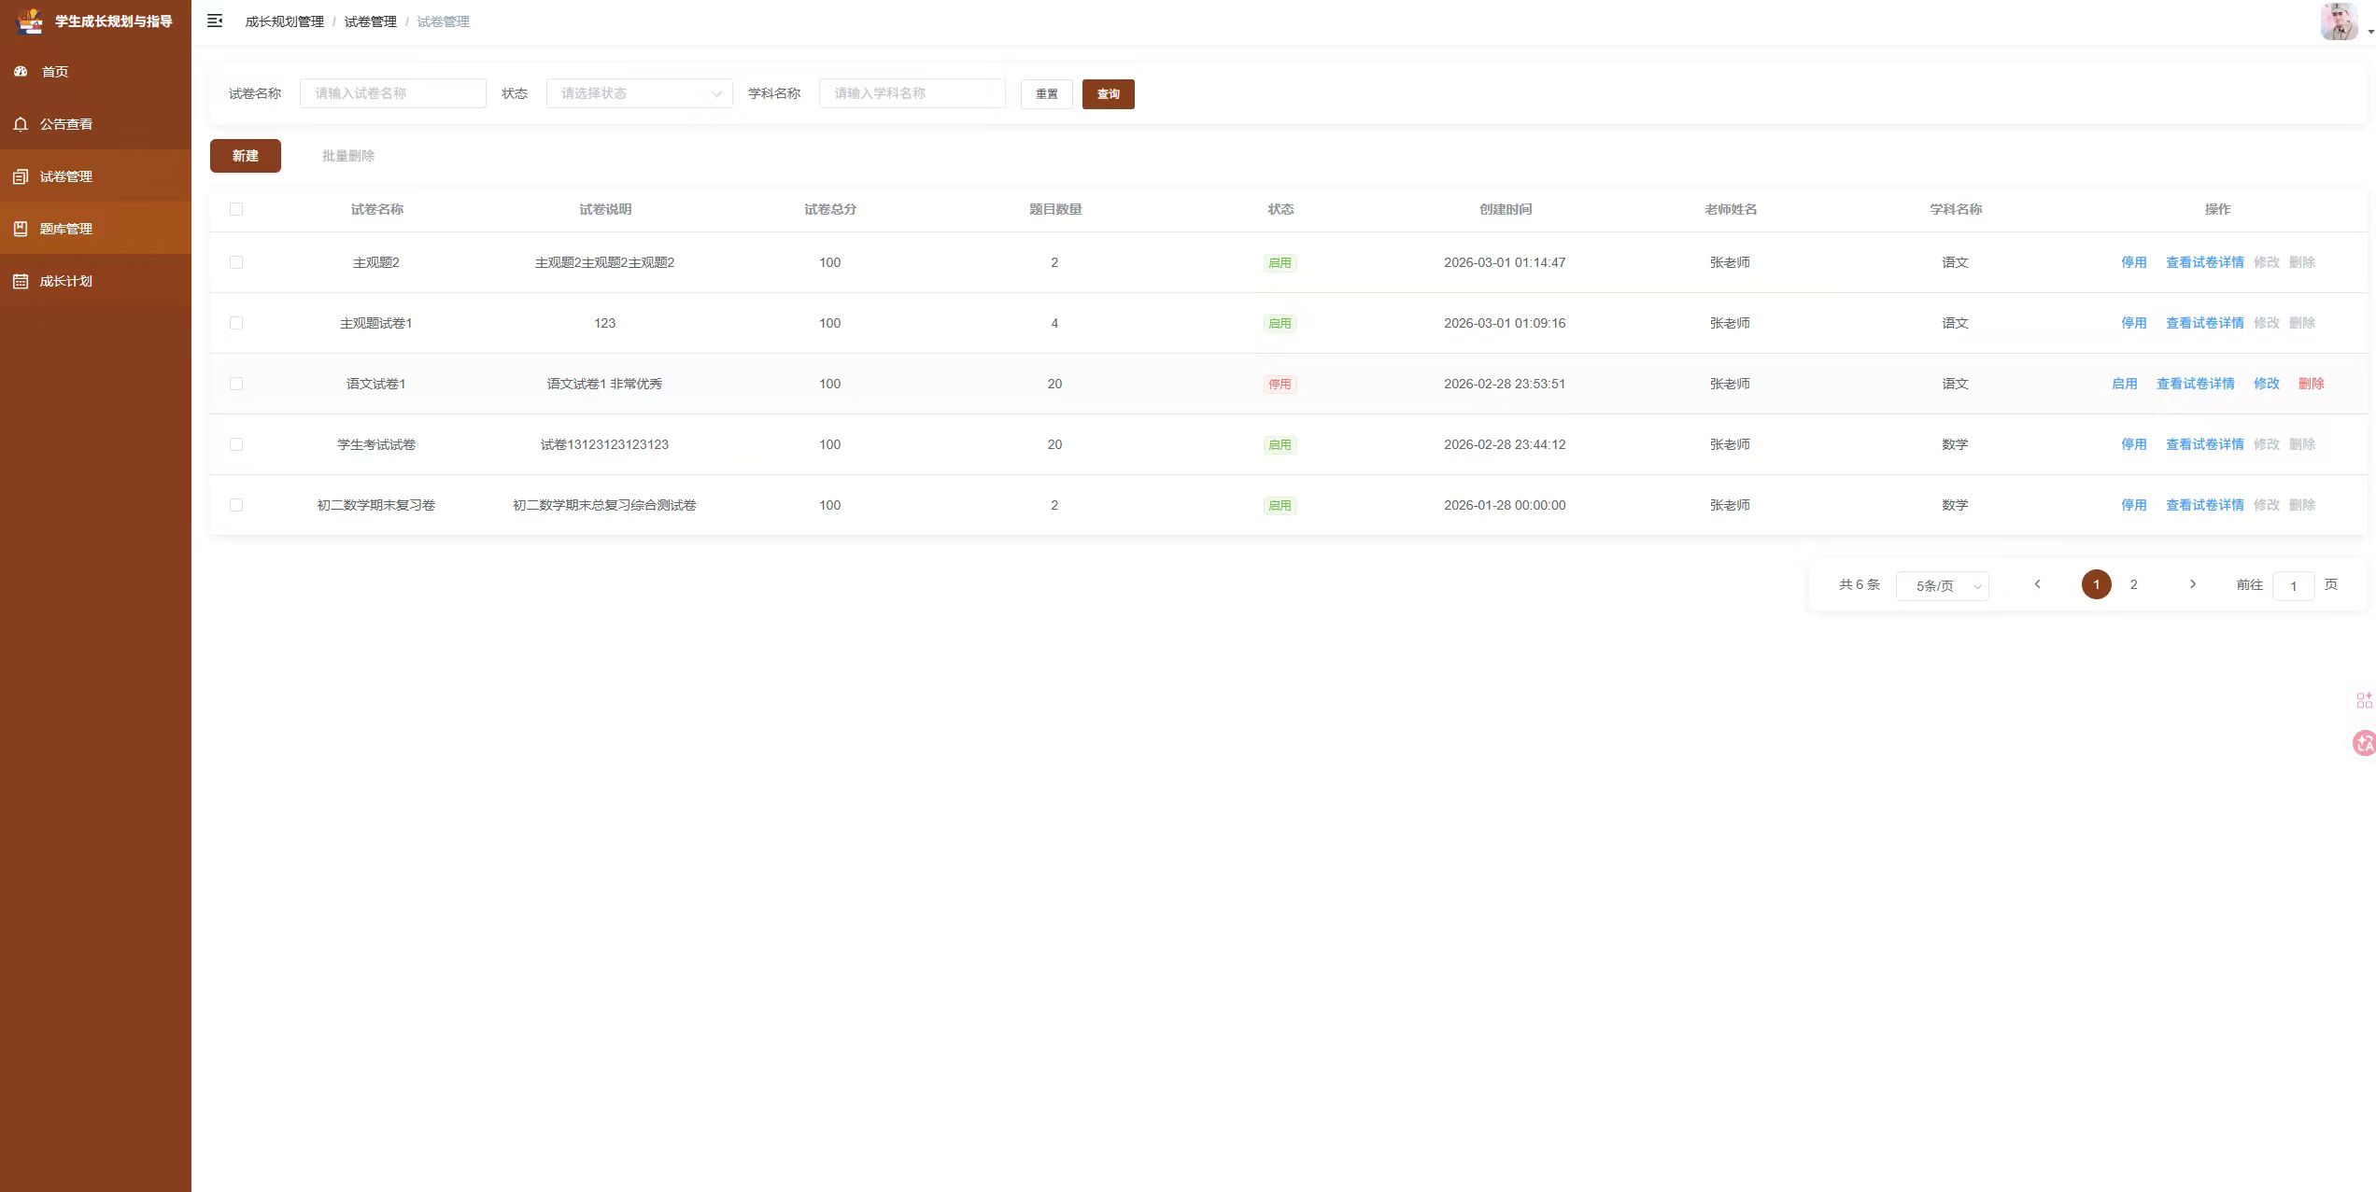Open the 5条/页 page size dropdown
2376x1192 pixels.
[x=1942, y=586]
